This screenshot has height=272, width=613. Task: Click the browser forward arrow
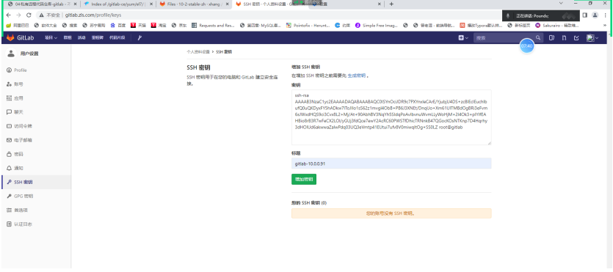tap(18, 15)
